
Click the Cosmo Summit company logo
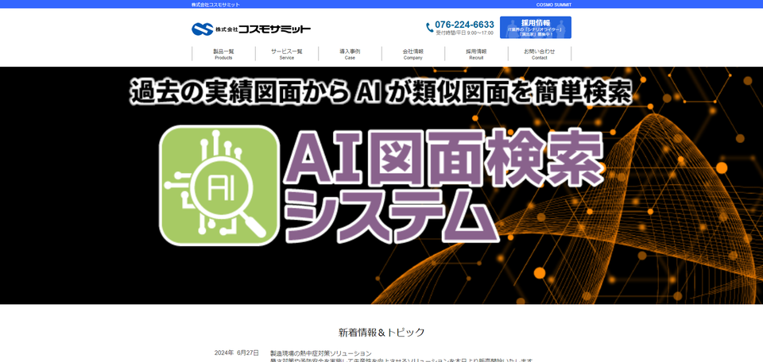pos(250,29)
